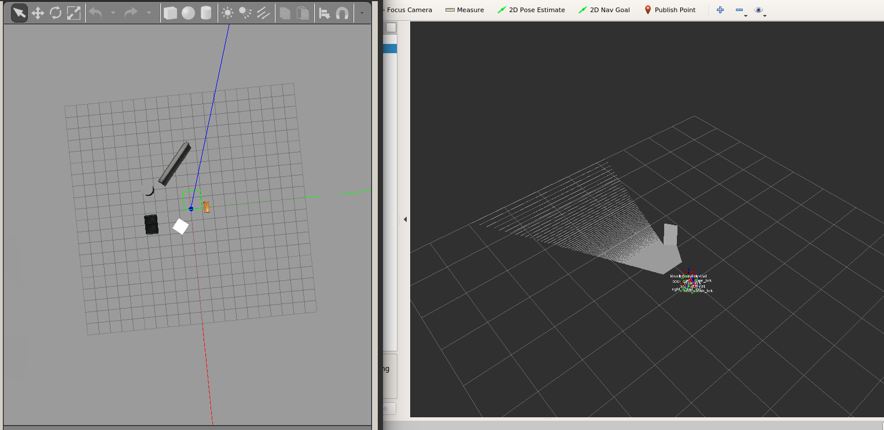Select the Publish Point tool

click(670, 10)
